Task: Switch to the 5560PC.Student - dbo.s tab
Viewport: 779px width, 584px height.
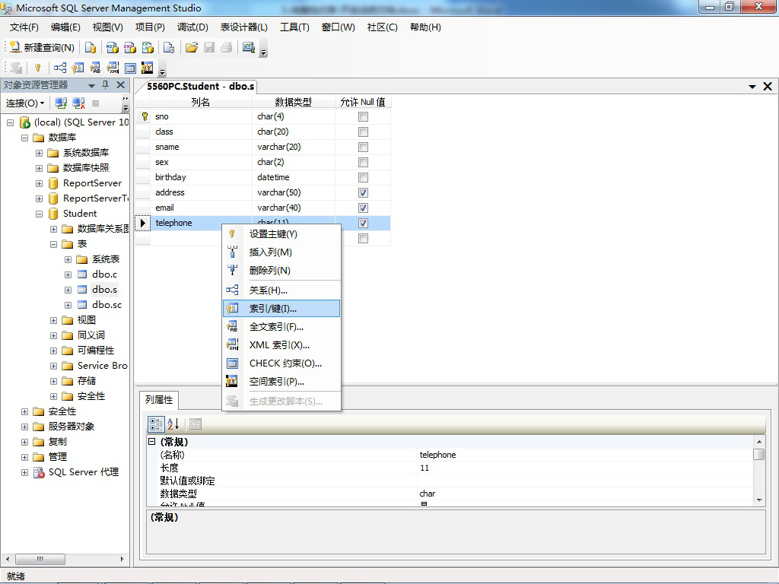Action: pyautogui.click(x=200, y=87)
